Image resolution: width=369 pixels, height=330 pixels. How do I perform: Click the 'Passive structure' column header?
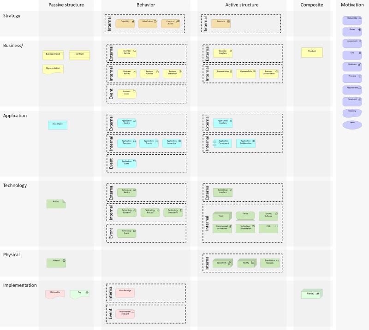click(x=66, y=5)
